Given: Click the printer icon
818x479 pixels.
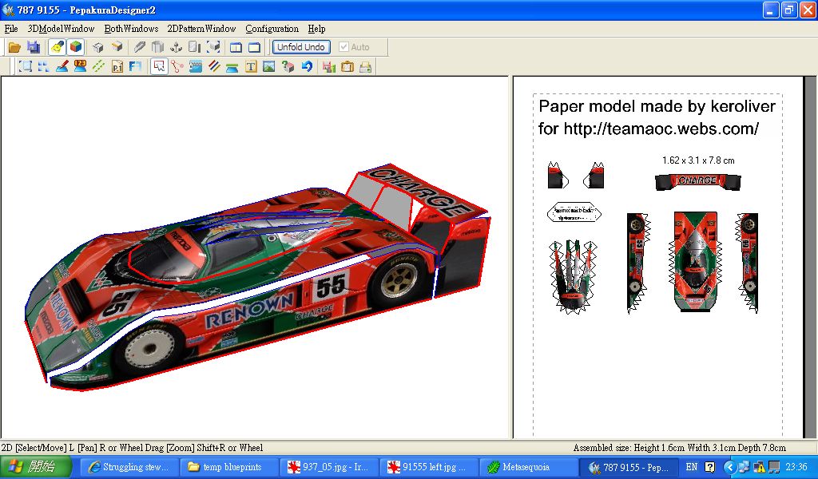Looking at the screenshot, I should pos(366,67).
